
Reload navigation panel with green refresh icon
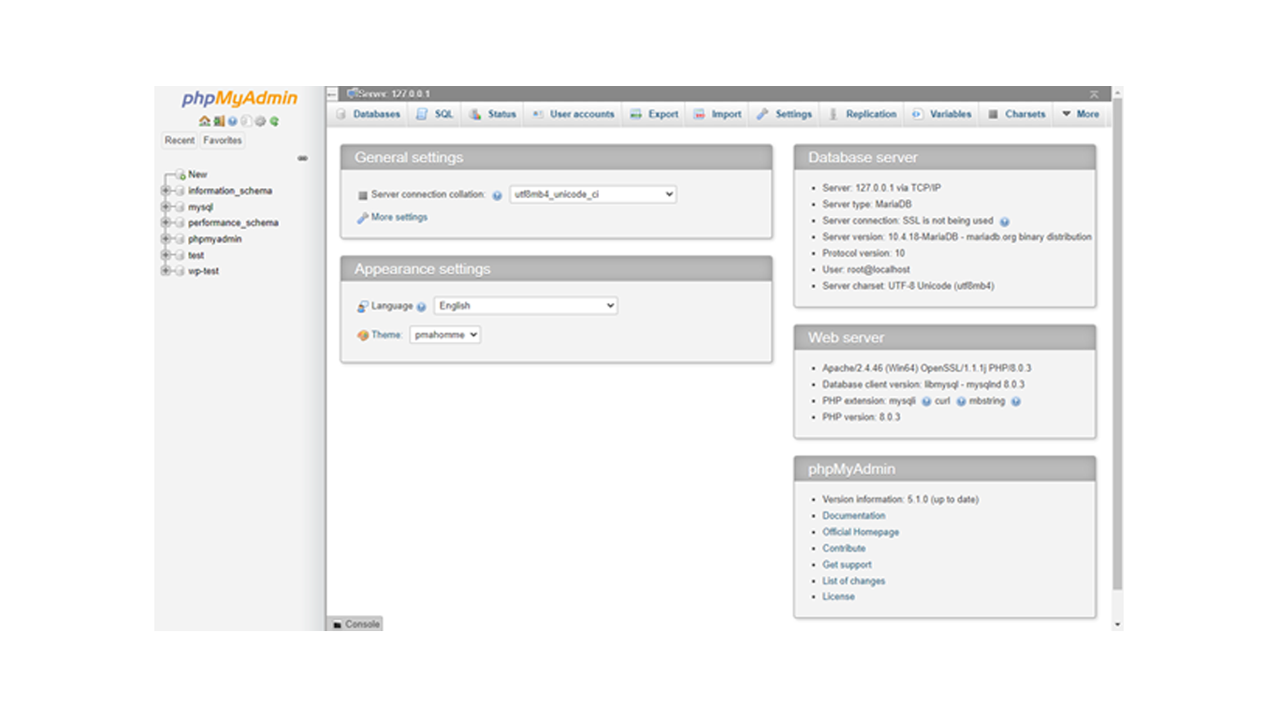tap(275, 122)
